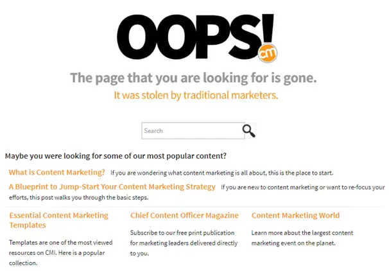Open the Blueprint to Jump-Start Strategy link
The image size is (389, 271).
[112, 187]
